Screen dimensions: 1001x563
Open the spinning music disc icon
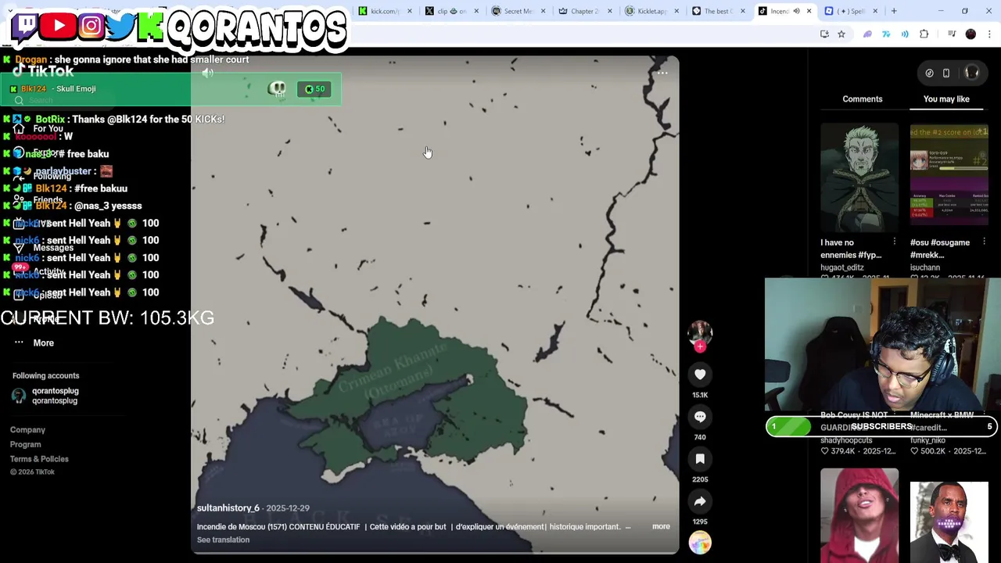tap(700, 542)
